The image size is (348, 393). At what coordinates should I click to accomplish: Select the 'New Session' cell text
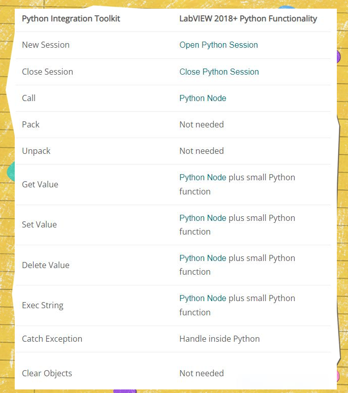pos(46,45)
